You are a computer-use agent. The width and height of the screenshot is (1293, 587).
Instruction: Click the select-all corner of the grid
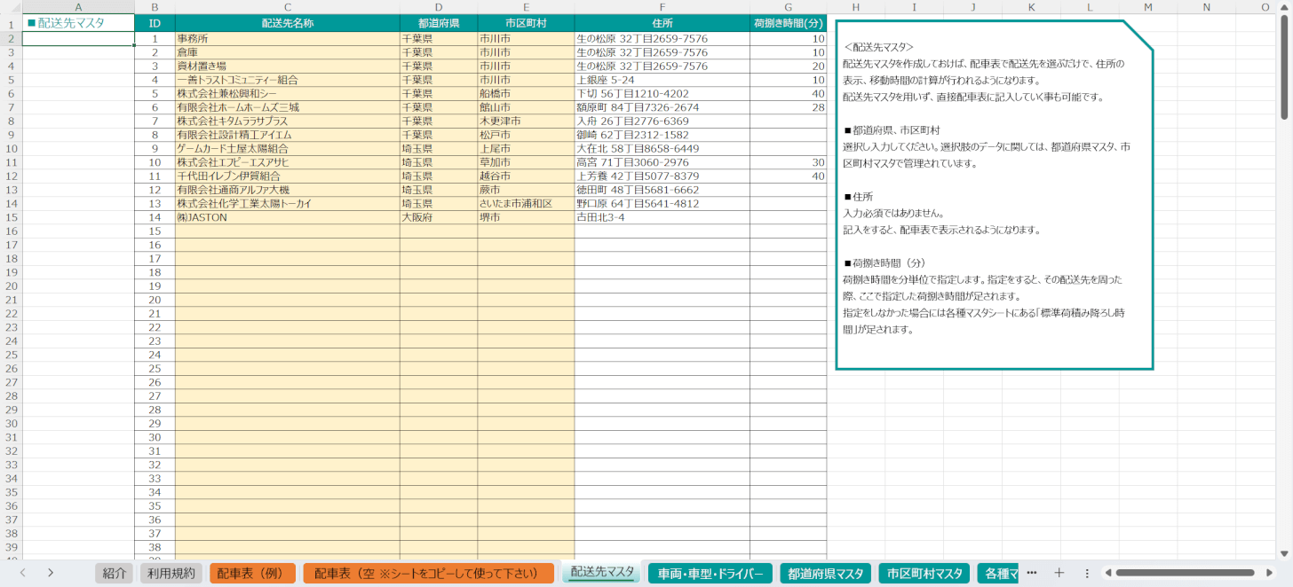tap(11, 8)
